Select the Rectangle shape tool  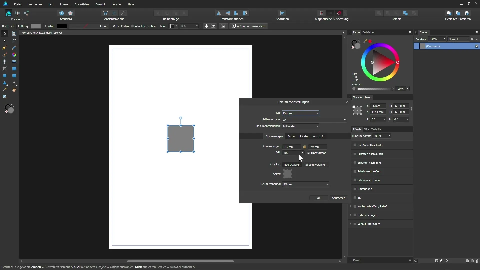(x=14, y=69)
